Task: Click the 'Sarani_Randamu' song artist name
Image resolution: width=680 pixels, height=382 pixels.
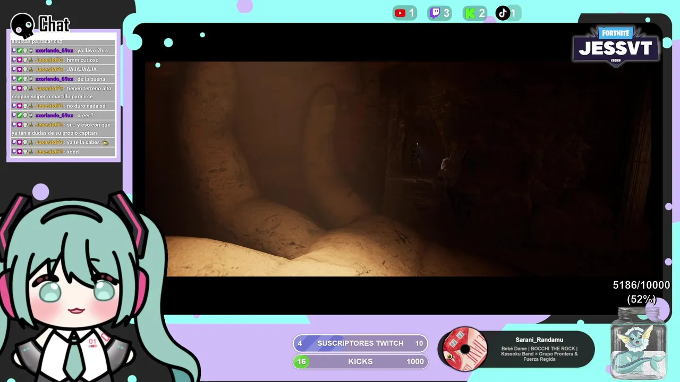Action: click(539, 340)
